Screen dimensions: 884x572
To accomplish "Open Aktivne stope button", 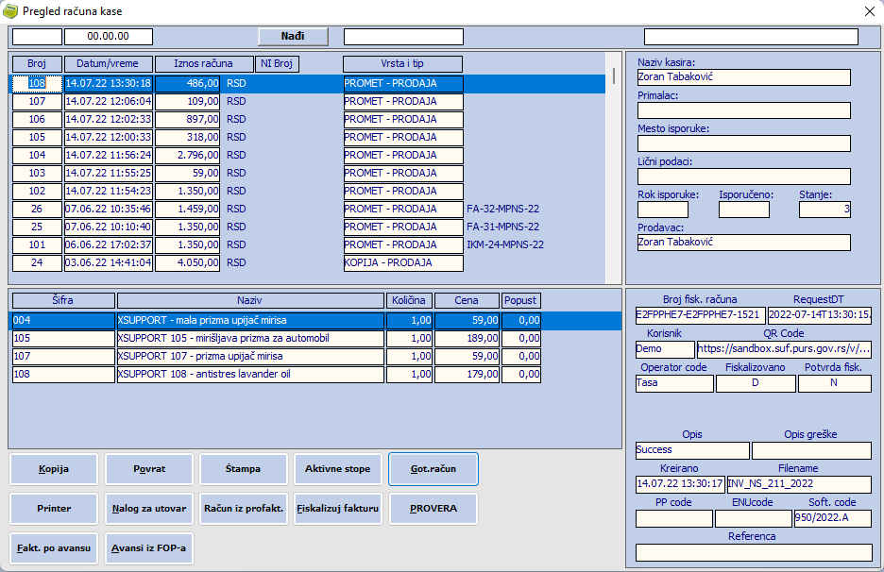I will 338,468.
